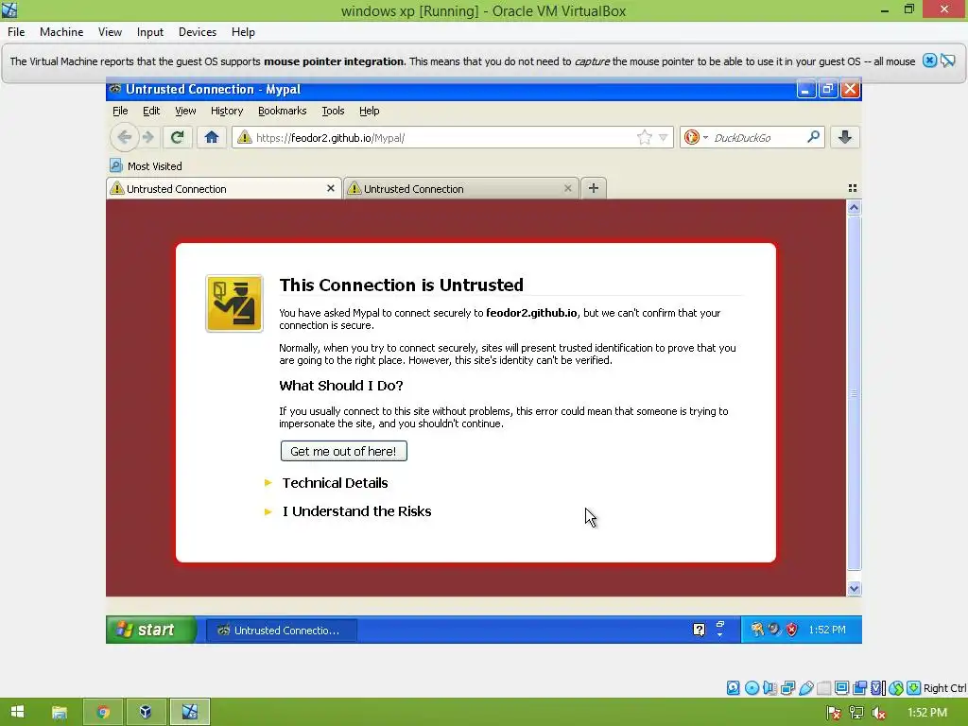Open Mypal History menu
This screenshot has width=968, height=726.
click(227, 111)
